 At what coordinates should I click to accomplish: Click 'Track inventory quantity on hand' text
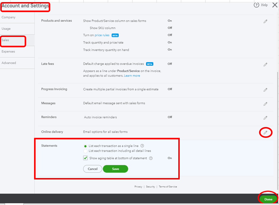tap(106, 50)
